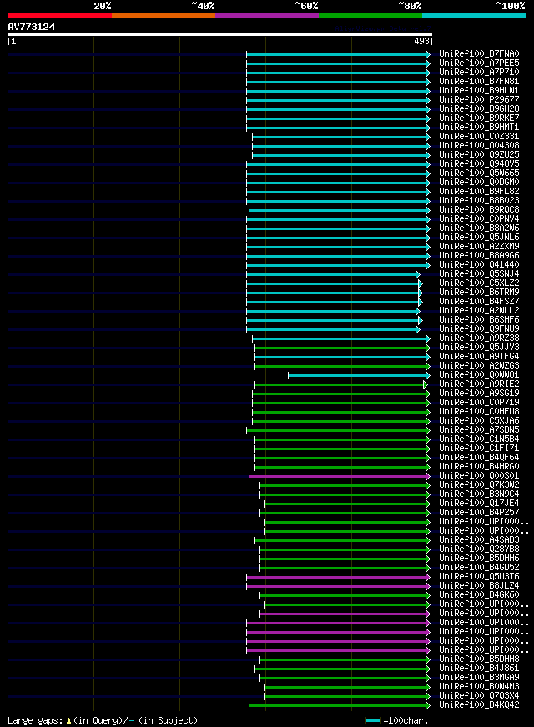
Task: Open hit UniRef100_A7P710
Action: [479, 73]
